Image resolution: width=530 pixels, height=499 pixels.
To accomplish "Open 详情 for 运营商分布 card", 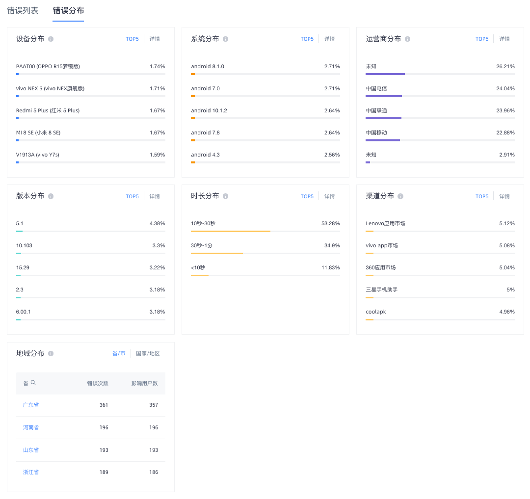I will click(504, 39).
